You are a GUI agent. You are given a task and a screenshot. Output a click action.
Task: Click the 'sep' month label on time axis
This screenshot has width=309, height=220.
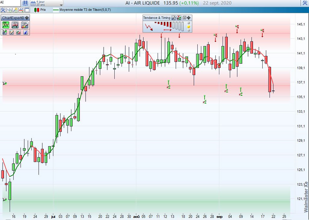[x=219, y=216]
